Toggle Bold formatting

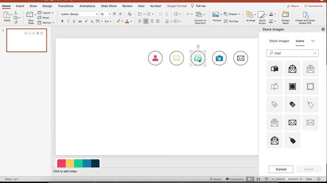pos(62,21)
